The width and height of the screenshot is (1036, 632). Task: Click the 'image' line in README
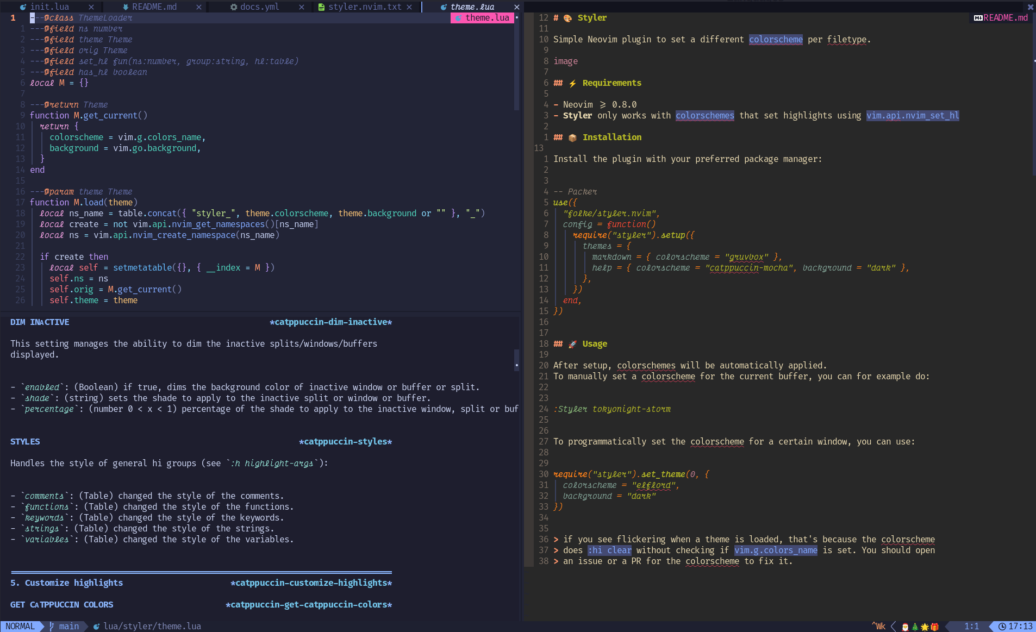[565, 61]
